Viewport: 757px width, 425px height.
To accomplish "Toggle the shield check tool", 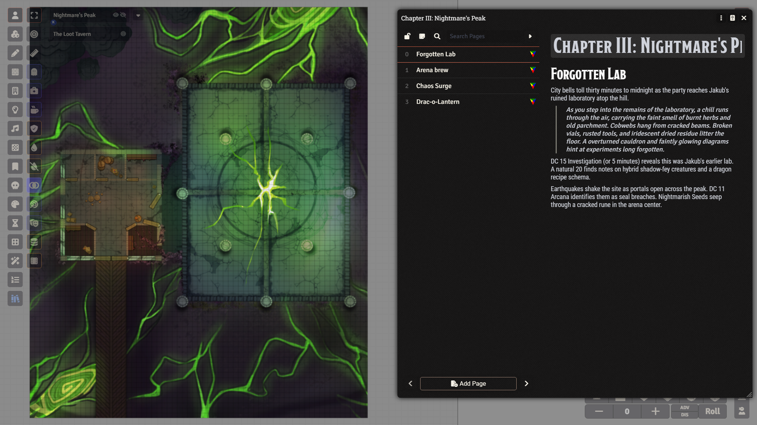I will point(34,128).
